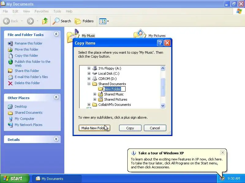245x183 pixels.
Task: Click the Copy this folder page icon
Action: pyautogui.click(x=10, y=56)
